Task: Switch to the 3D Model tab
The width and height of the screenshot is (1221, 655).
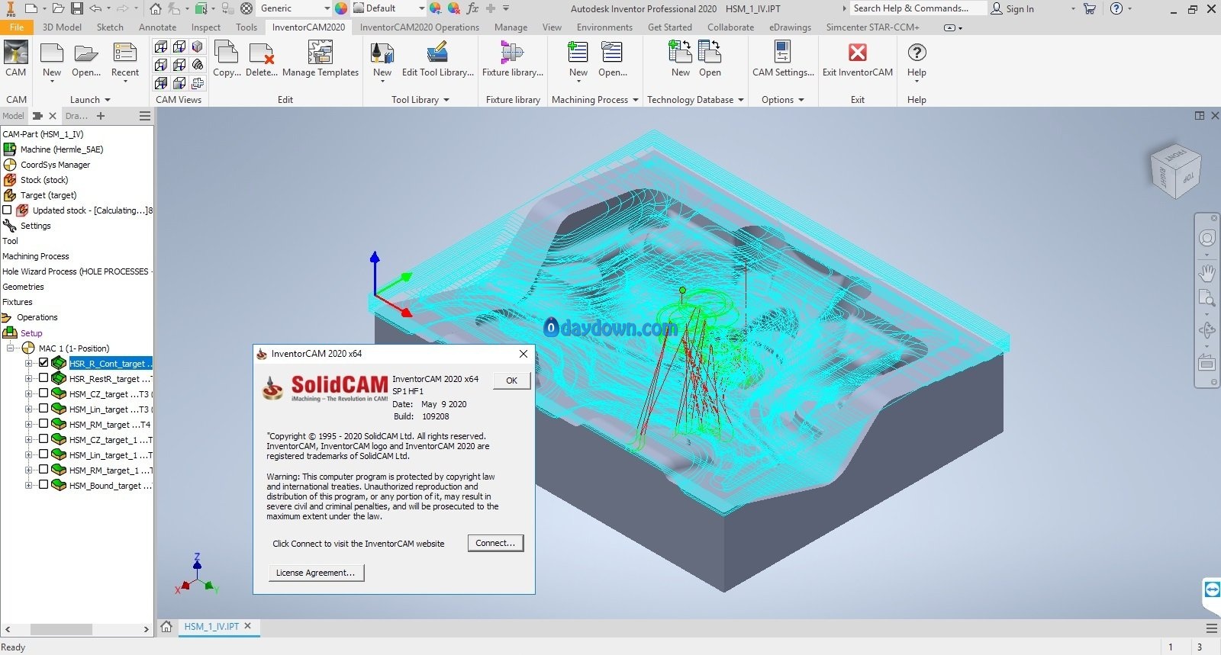Action: pyautogui.click(x=62, y=27)
